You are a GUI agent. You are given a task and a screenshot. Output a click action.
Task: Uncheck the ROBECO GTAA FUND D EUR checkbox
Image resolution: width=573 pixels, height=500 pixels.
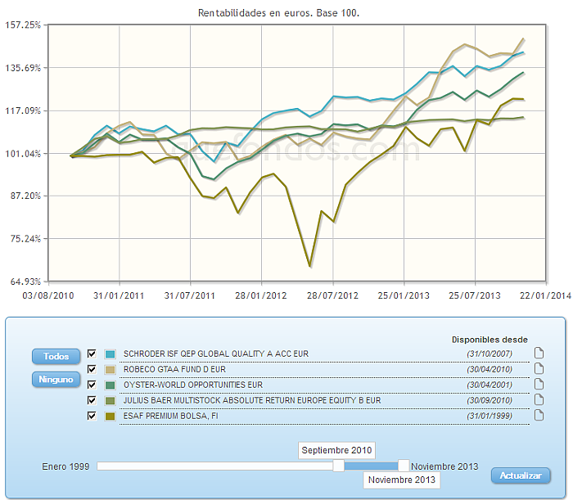click(x=92, y=369)
